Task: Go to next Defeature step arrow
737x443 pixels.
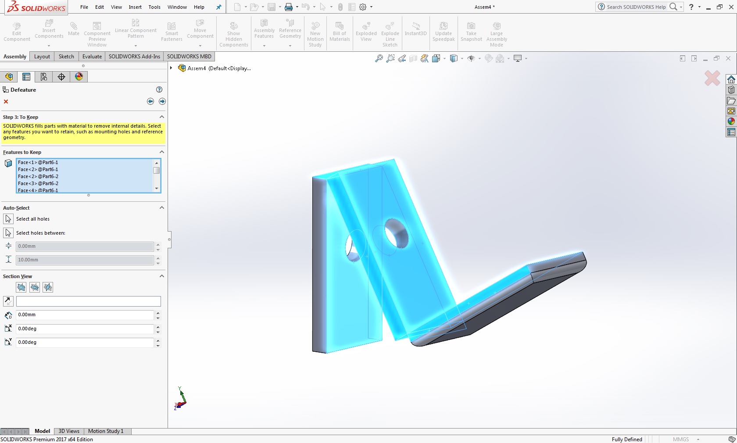Action: tap(162, 101)
